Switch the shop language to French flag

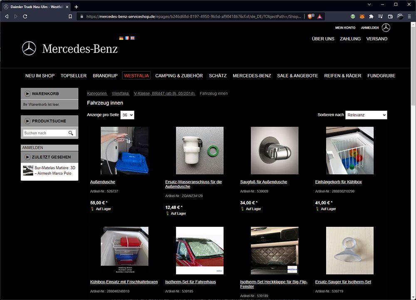(127, 38)
